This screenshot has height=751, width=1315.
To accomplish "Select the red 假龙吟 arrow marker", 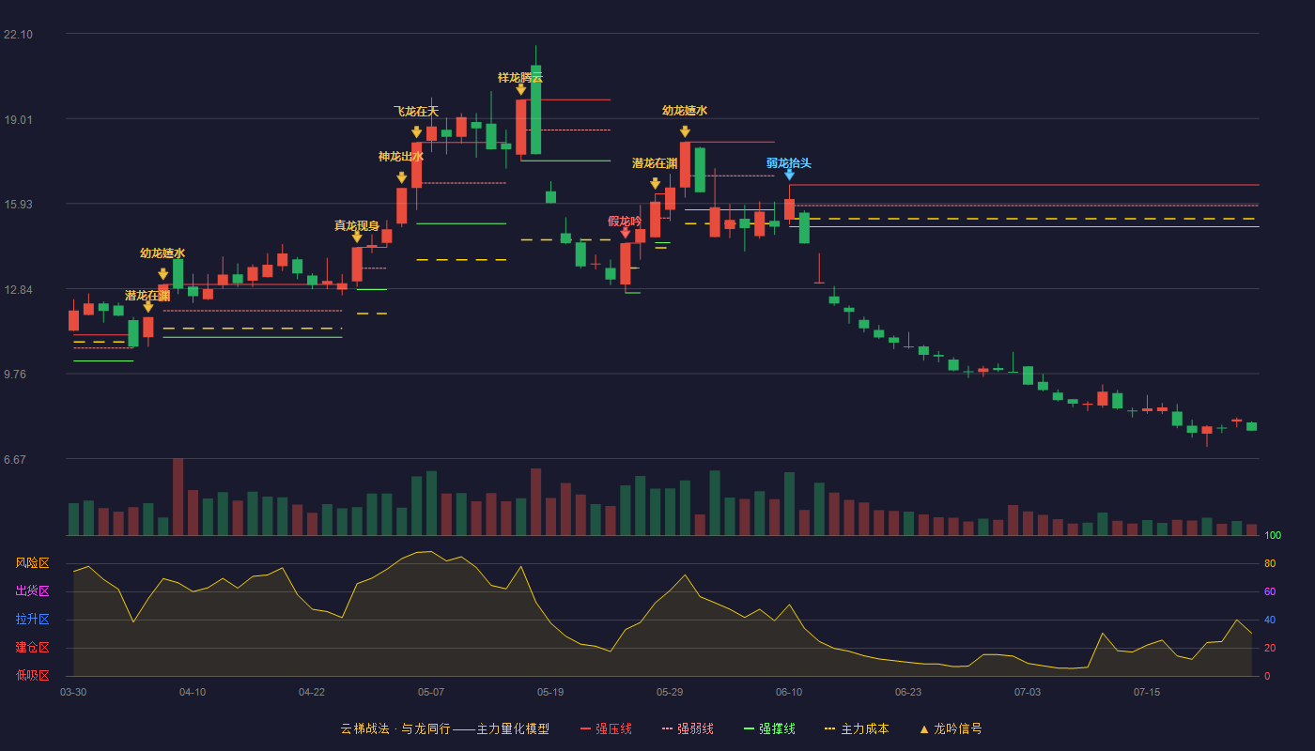I will click(626, 233).
